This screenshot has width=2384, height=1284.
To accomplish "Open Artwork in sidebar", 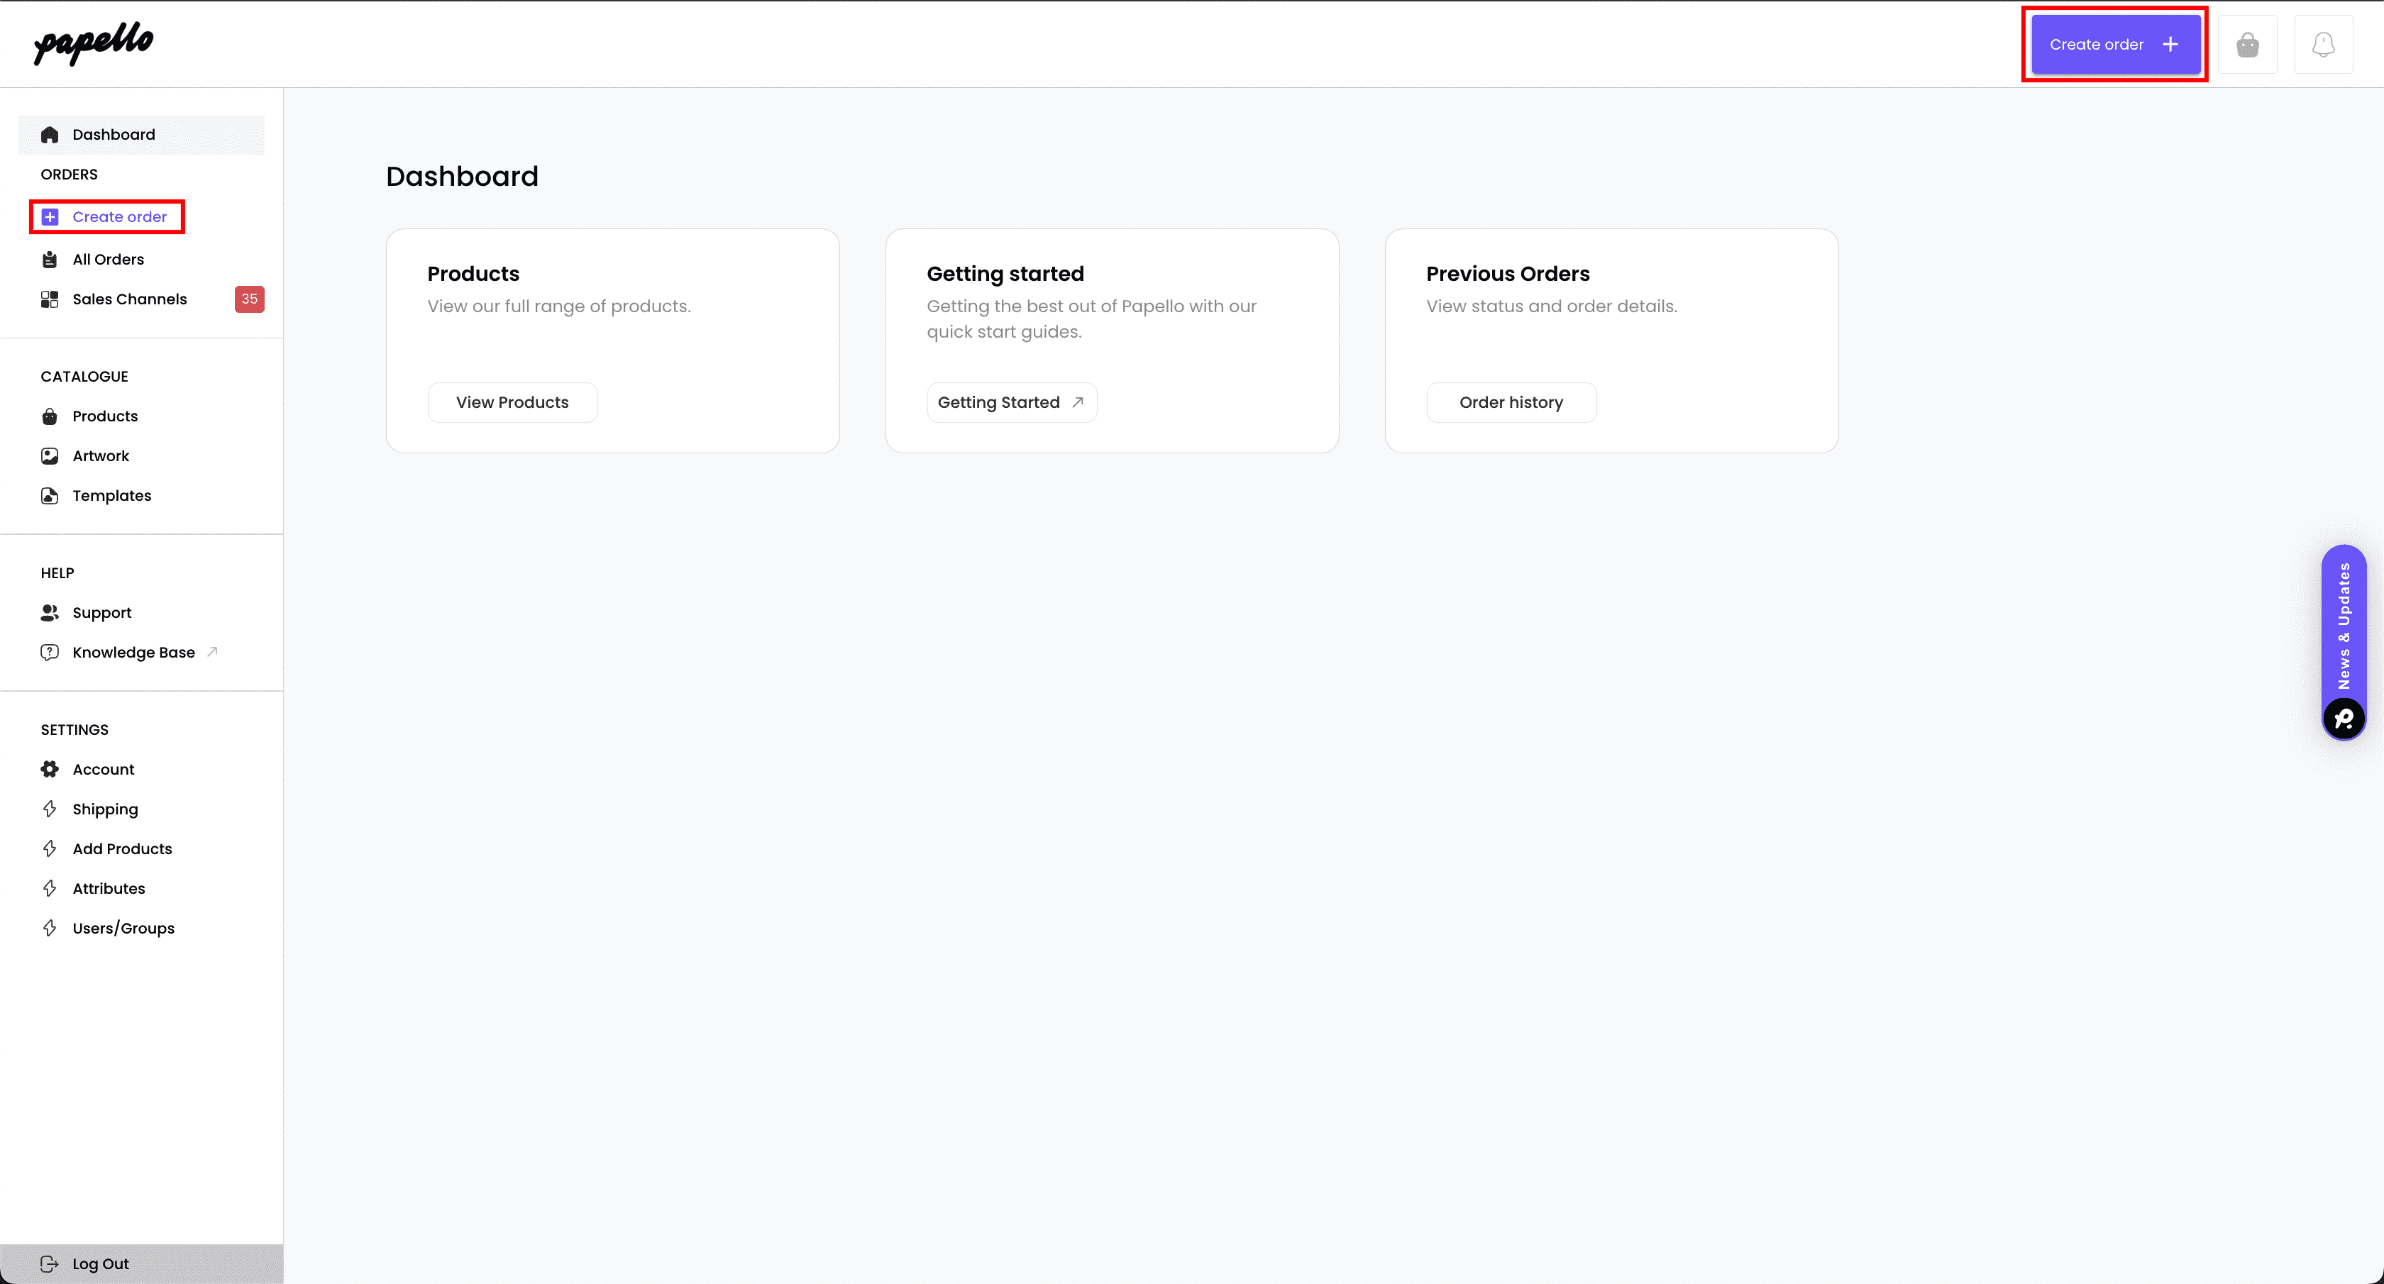I will click(x=101, y=456).
